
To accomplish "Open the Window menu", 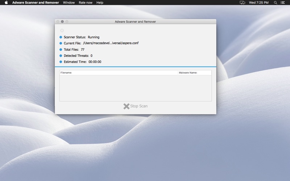I will coord(69,3).
